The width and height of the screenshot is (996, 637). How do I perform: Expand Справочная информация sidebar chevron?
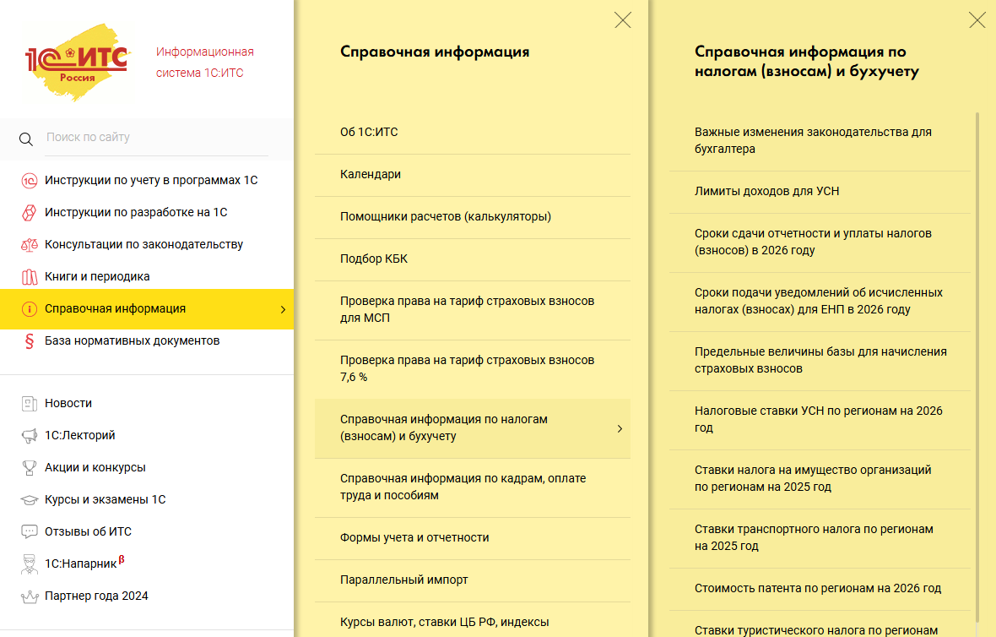pyautogui.click(x=283, y=309)
